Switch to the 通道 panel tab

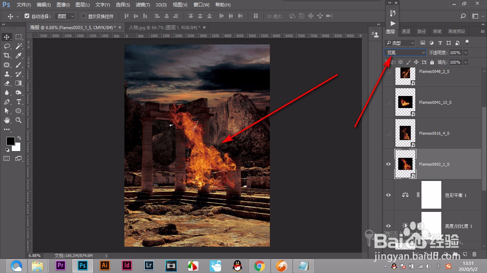click(406, 31)
